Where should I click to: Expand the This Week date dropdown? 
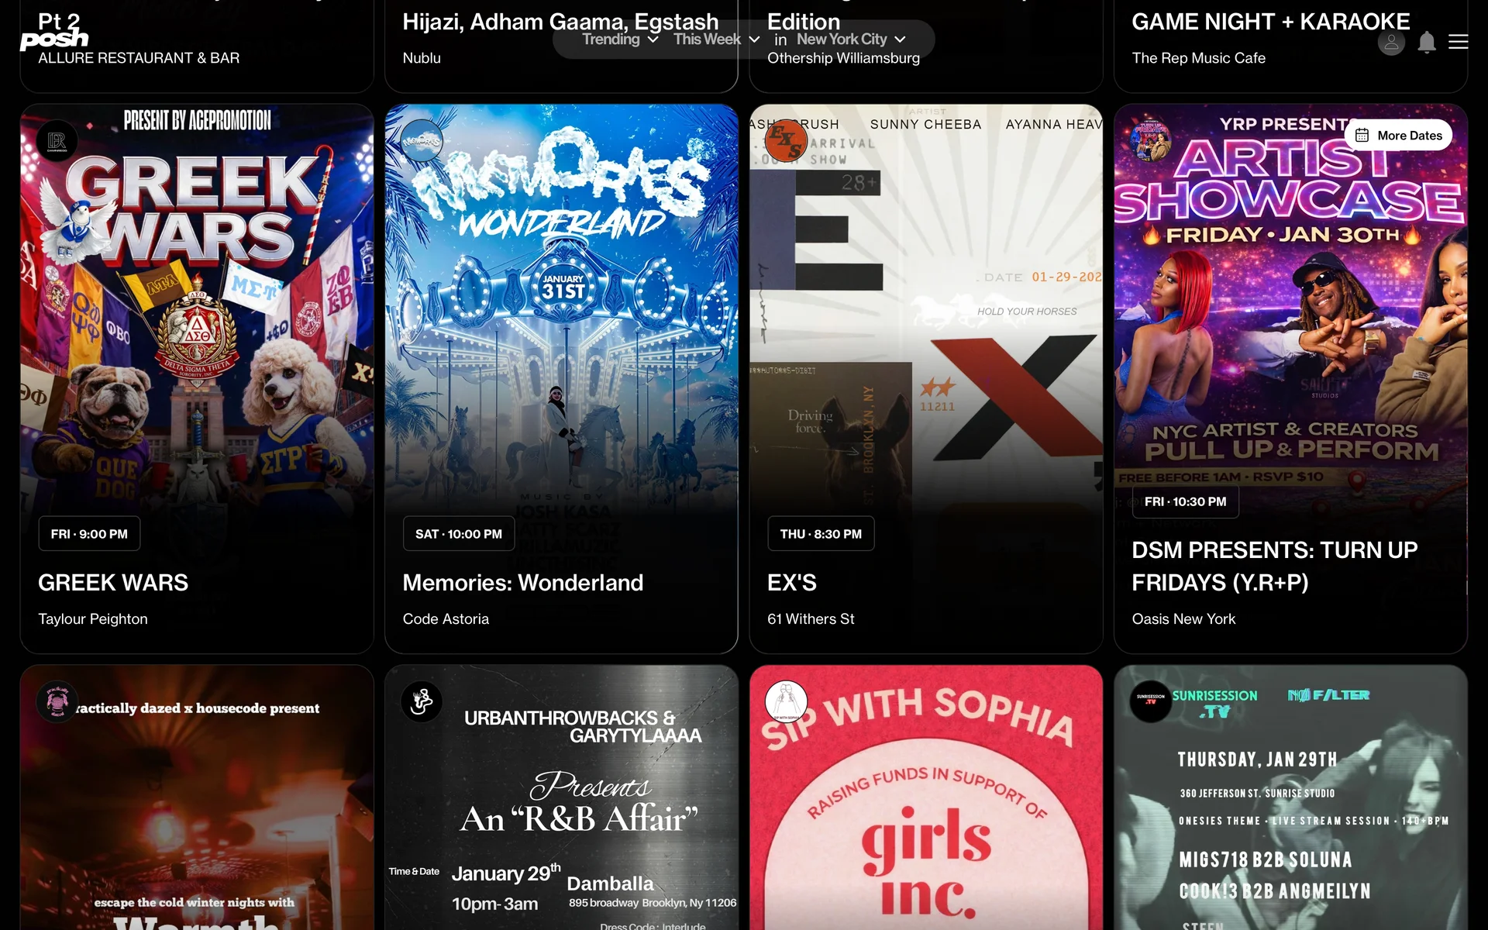716,40
